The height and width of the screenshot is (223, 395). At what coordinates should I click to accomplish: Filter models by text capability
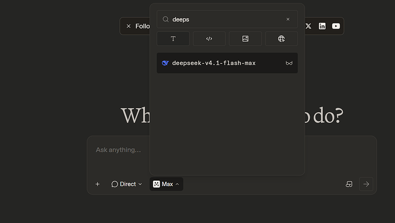pyautogui.click(x=173, y=39)
